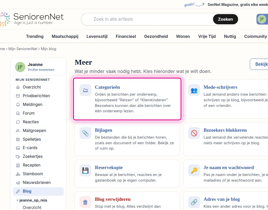268x210 pixels.
Task: Click the Jeanne user name
Action: click(35, 65)
